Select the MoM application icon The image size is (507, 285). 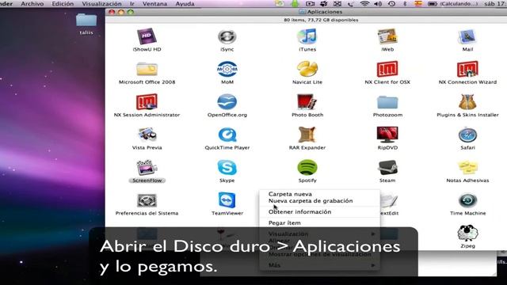[227, 69]
